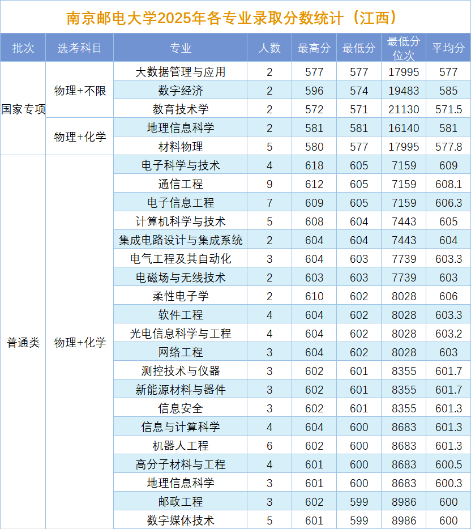The height and width of the screenshot is (529, 471).
Task: Click rank 19483 for 数字经济
Action: 404,91
